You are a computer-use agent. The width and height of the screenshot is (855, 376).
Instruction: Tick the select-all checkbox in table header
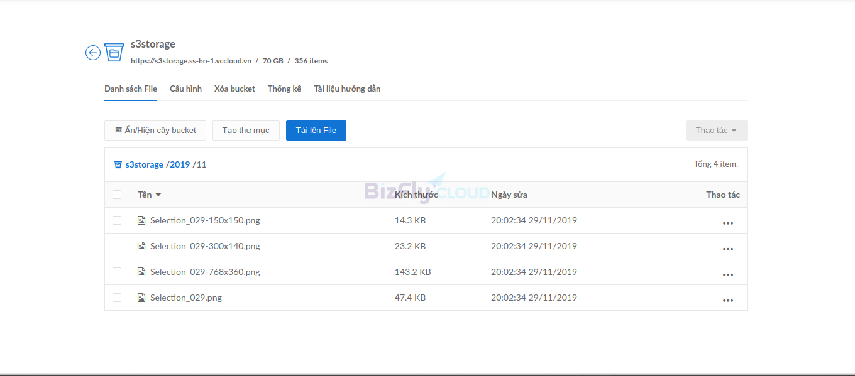coord(117,195)
